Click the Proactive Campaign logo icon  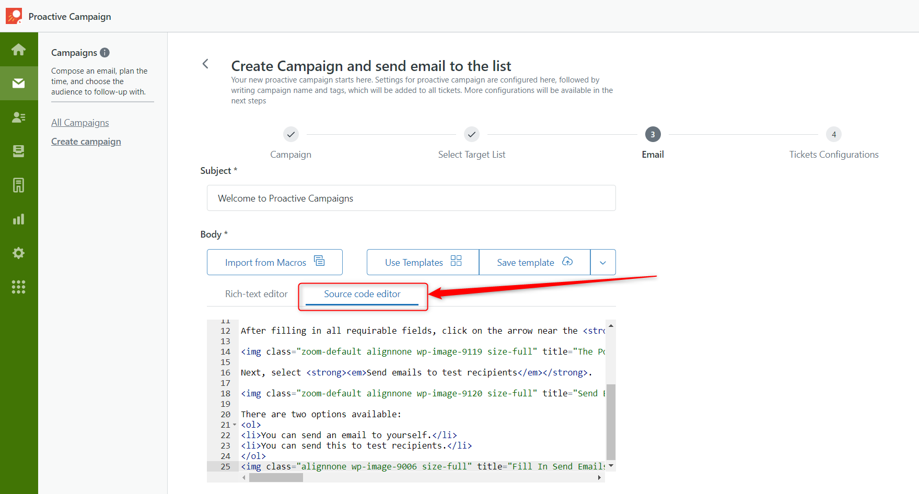[x=14, y=16]
